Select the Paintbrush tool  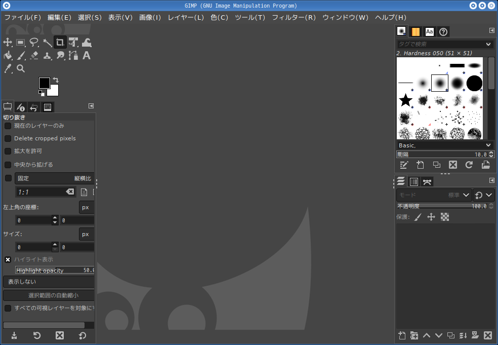click(x=21, y=55)
